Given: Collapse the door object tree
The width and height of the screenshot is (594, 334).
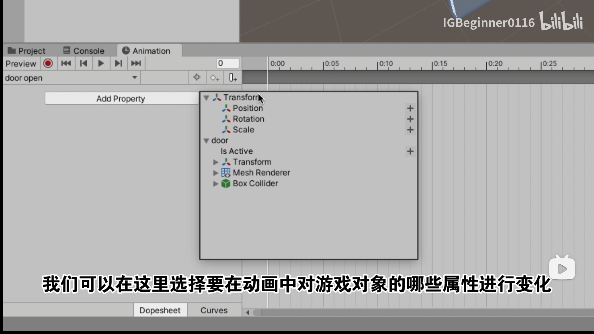Looking at the screenshot, I should (x=206, y=141).
